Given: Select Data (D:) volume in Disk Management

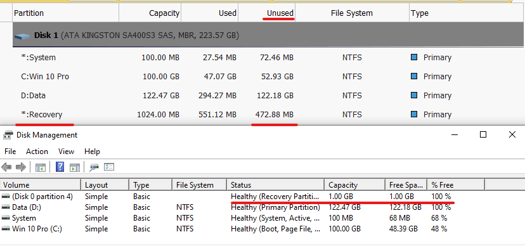Looking at the screenshot, I should click(x=27, y=207).
